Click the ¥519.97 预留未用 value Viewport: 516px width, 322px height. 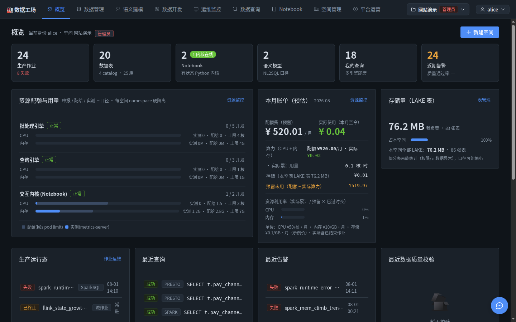coord(358,186)
